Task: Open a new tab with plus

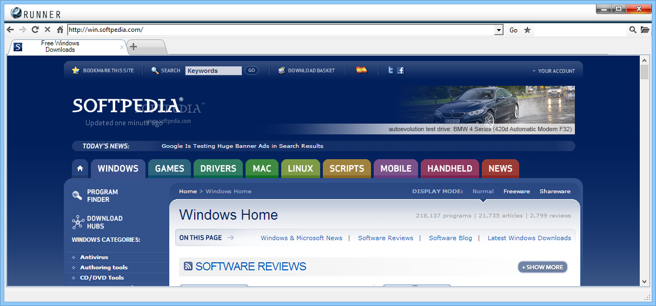Action: pos(134,47)
